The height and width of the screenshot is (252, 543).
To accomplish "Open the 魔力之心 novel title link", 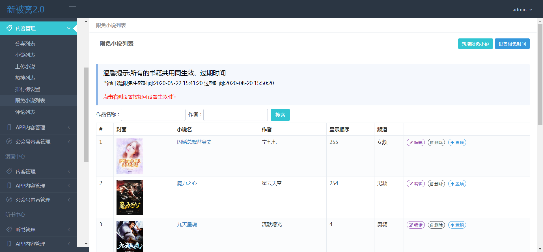I will click(187, 183).
